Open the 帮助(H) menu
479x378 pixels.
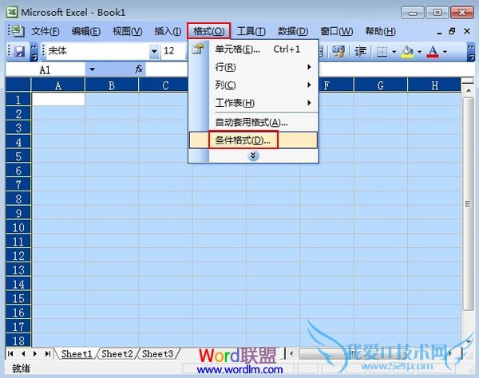[380, 31]
